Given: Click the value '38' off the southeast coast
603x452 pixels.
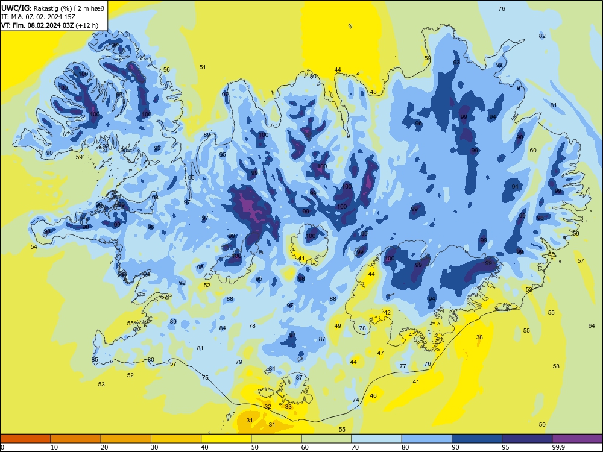Looking at the screenshot, I should (x=479, y=337).
